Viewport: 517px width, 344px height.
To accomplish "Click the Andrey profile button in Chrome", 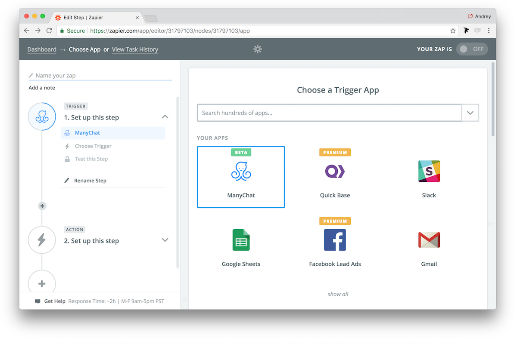I will [x=479, y=16].
